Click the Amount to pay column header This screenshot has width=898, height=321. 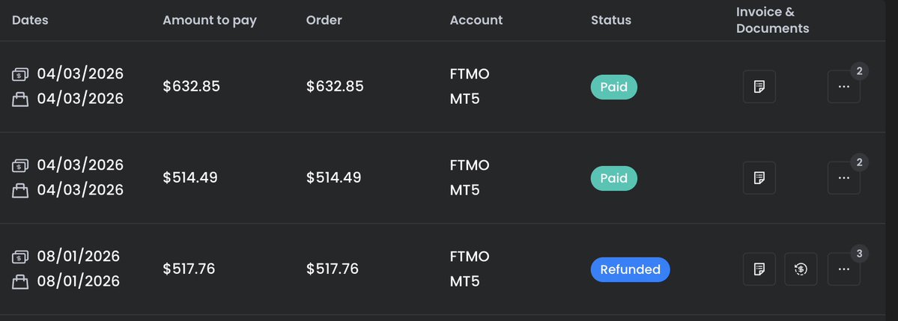210,20
